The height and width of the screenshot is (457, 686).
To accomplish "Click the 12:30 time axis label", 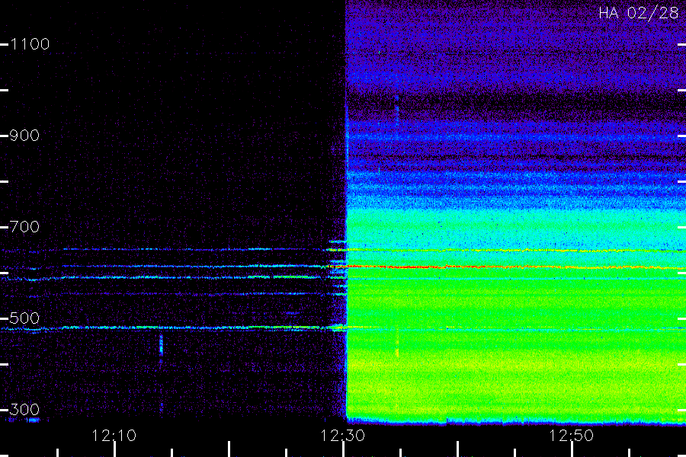I will pyautogui.click(x=342, y=436).
